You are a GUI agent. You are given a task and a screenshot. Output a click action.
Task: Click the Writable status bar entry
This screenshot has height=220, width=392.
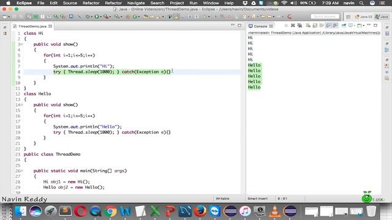(222, 199)
